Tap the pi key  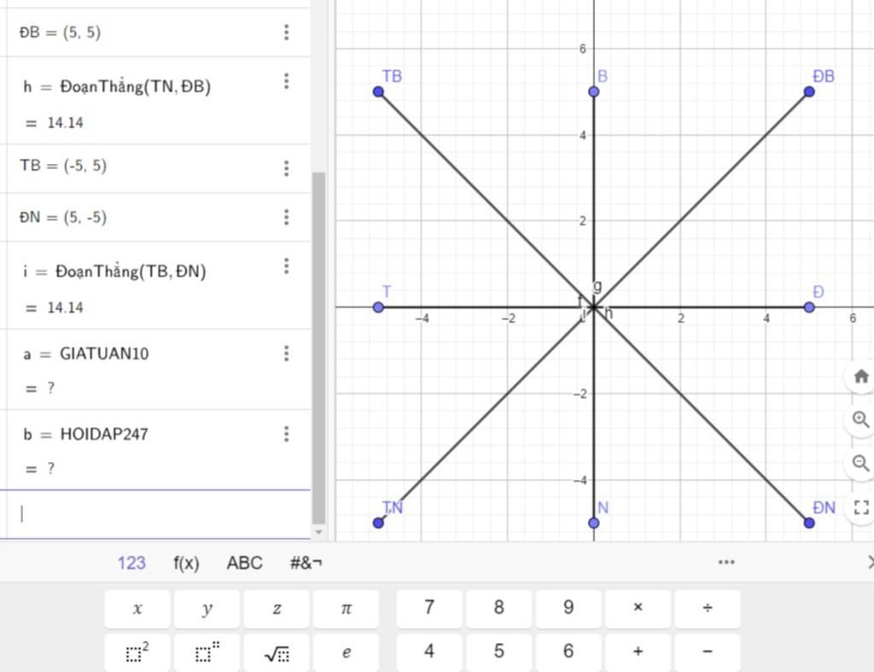coord(347,609)
